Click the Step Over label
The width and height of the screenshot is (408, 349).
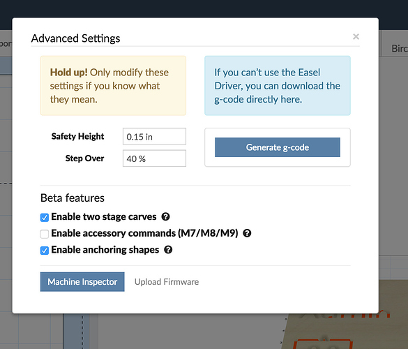coord(84,158)
